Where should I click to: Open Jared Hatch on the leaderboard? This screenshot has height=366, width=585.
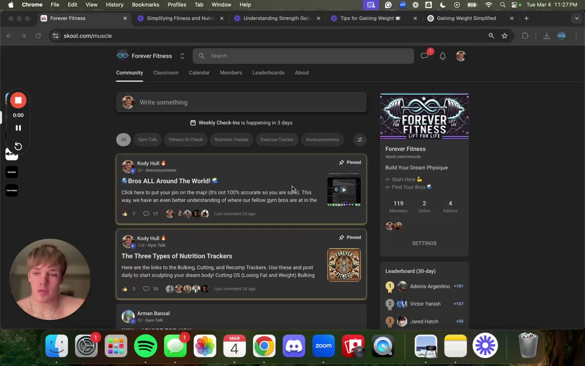(424, 322)
